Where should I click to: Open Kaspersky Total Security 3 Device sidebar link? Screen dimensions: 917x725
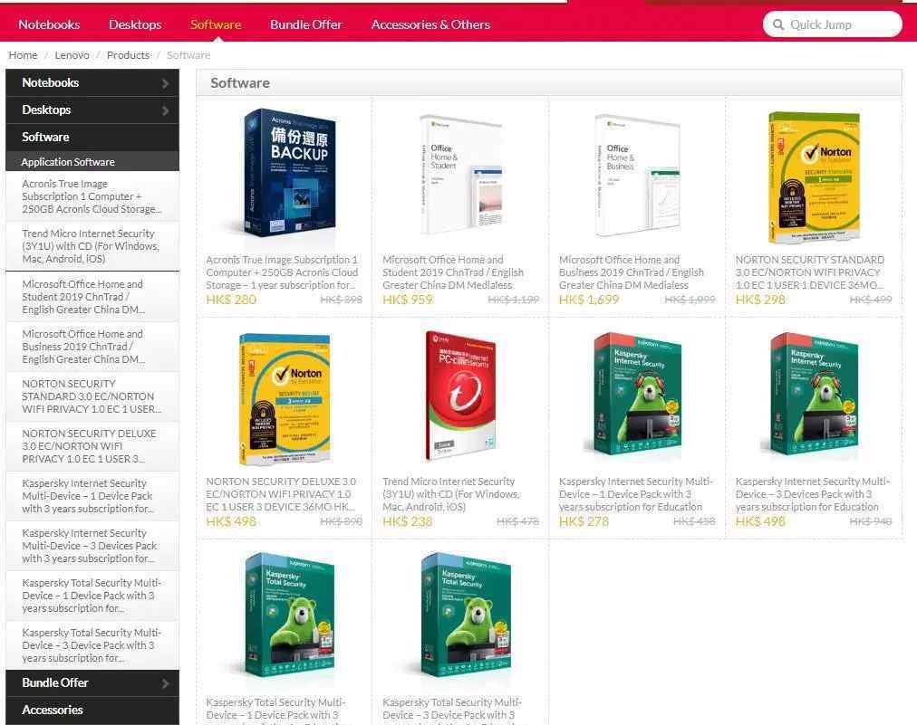[x=92, y=645]
